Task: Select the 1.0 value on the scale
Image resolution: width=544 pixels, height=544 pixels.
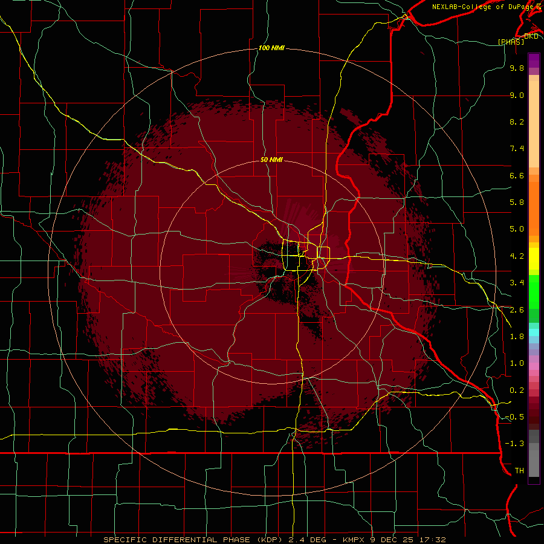Action: pyautogui.click(x=517, y=363)
